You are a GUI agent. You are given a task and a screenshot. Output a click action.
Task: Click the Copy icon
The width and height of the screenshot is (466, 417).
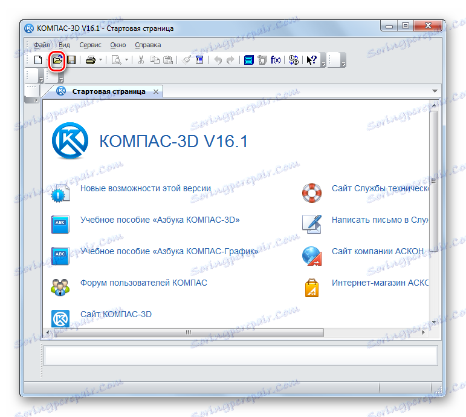[155, 60]
